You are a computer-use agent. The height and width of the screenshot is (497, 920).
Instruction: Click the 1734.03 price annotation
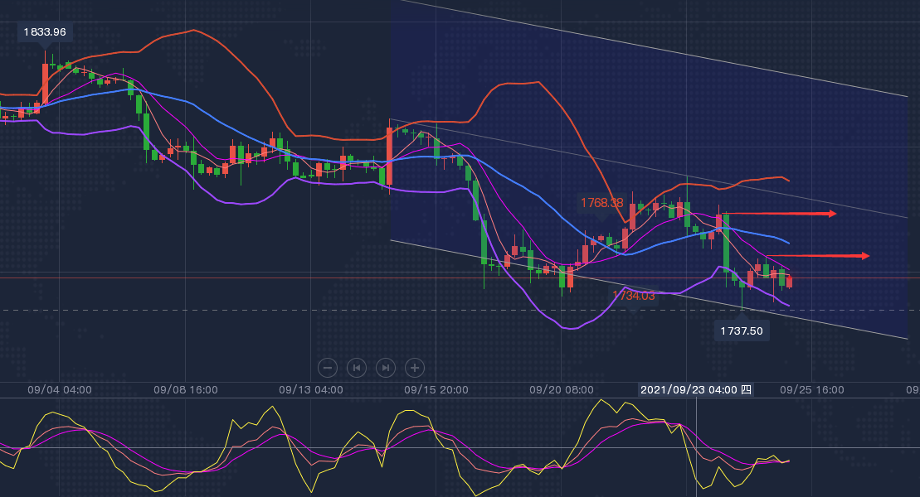tap(634, 296)
